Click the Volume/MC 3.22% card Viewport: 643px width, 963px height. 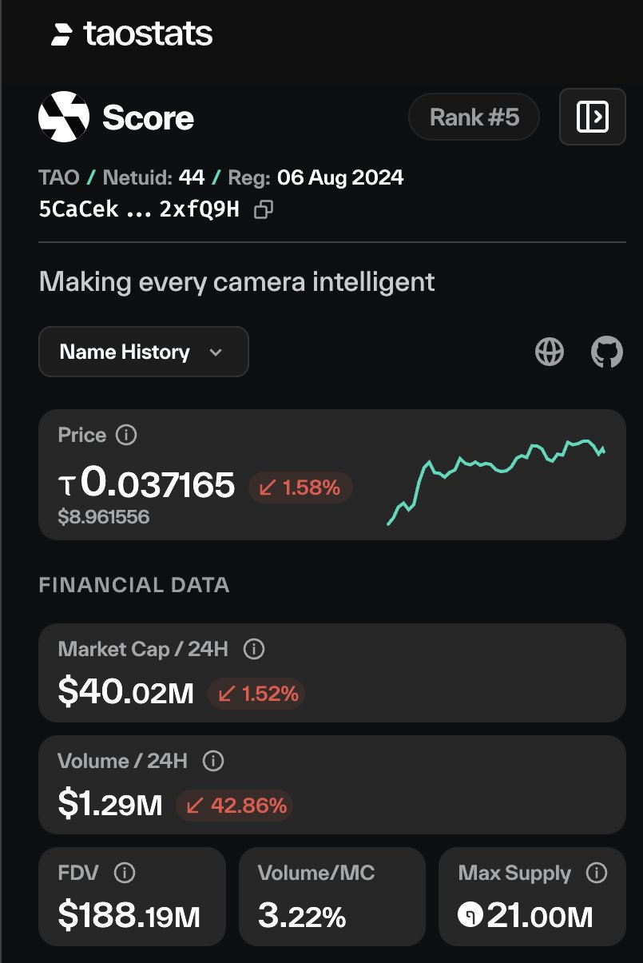click(331, 897)
